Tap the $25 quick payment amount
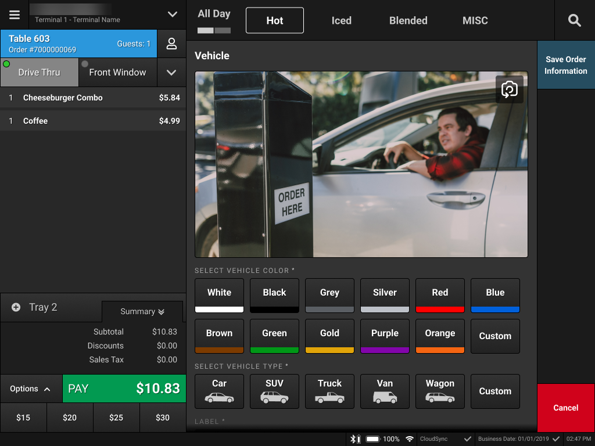595x446 pixels. [x=116, y=417]
